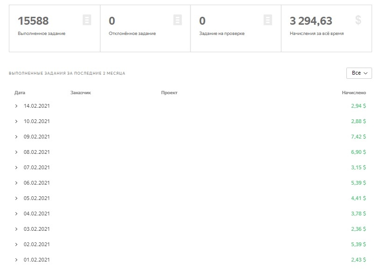
Task: Click the 6,90 $ amount
Action: pyautogui.click(x=359, y=152)
